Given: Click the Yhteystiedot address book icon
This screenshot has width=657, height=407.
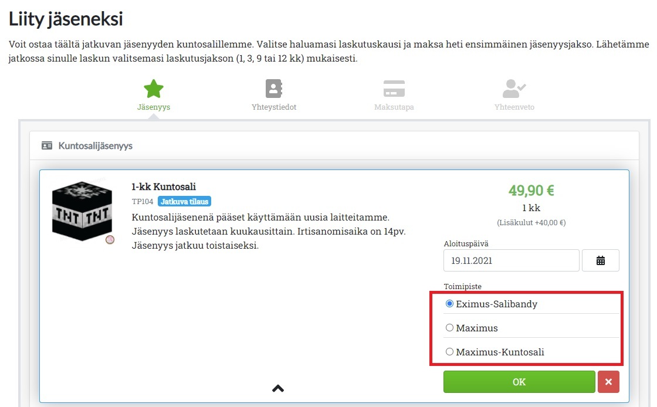Looking at the screenshot, I should click(273, 89).
